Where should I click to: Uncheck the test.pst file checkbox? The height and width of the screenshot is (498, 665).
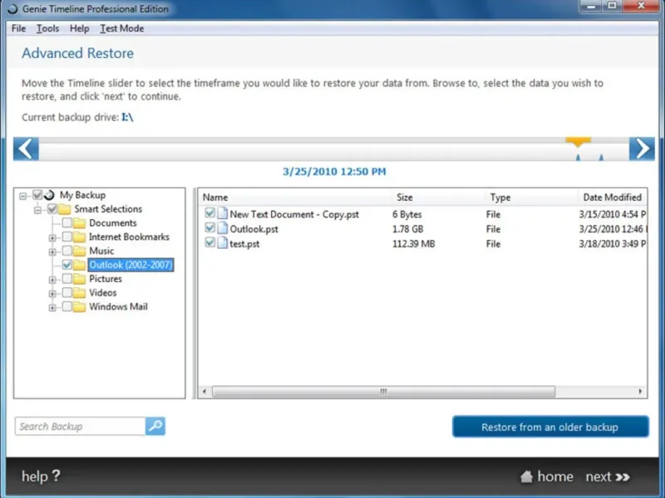[x=209, y=242]
